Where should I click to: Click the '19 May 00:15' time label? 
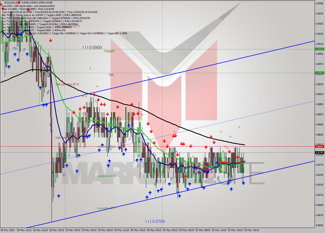coord(73,230)
